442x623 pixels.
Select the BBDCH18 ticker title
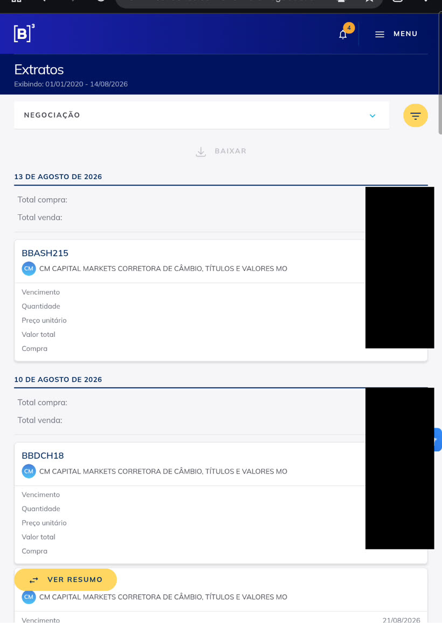43,456
